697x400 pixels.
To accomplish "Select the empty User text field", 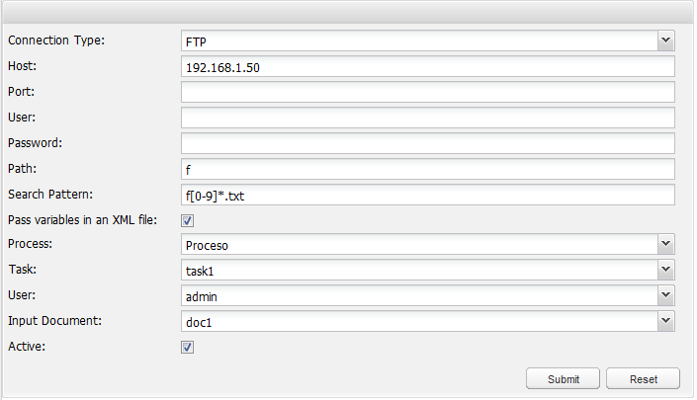I will (x=428, y=119).
